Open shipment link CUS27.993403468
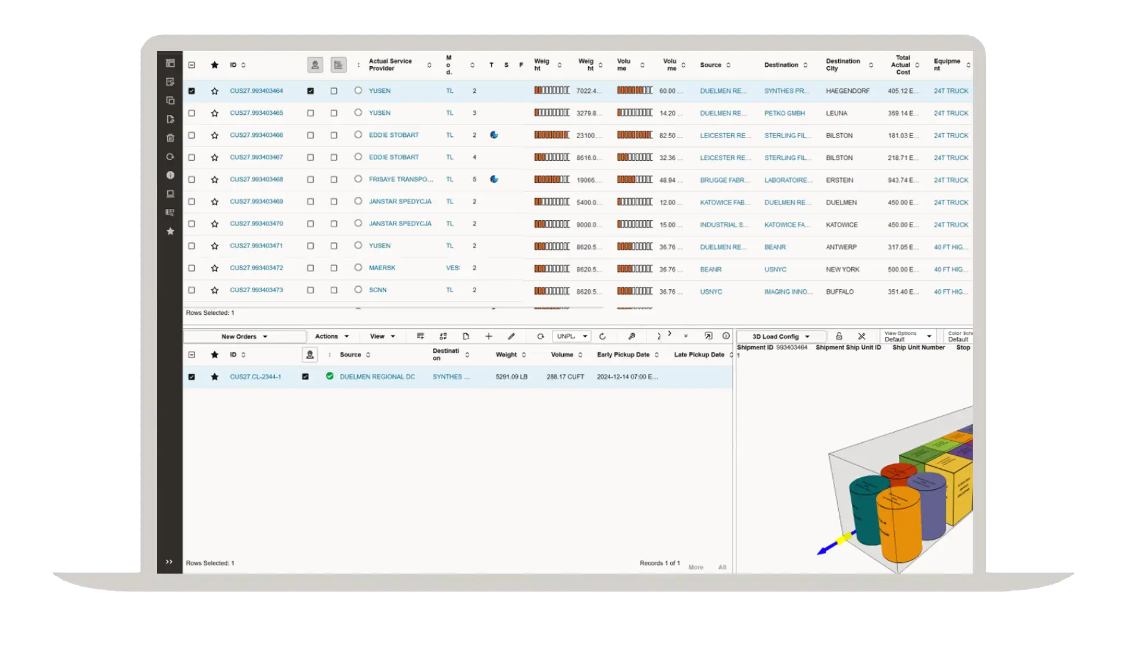 pos(256,180)
